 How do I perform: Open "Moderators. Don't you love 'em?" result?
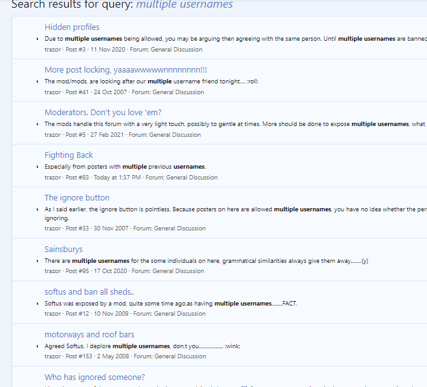(x=102, y=113)
